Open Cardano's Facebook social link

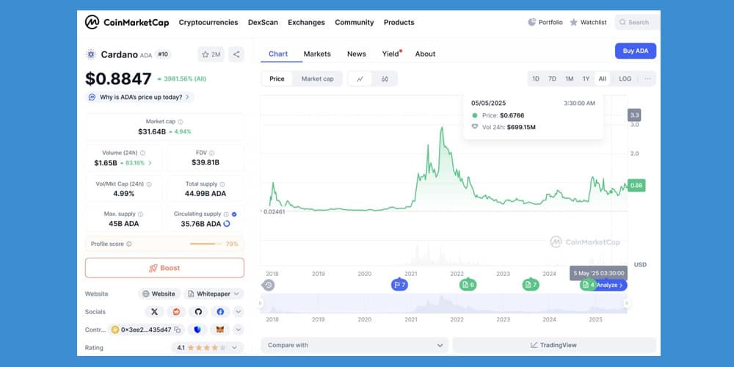pos(220,312)
